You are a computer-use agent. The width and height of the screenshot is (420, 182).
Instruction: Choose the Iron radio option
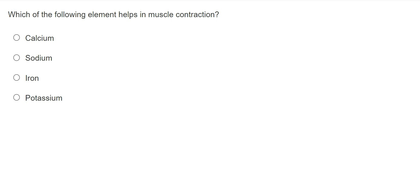tap(17, 78)
